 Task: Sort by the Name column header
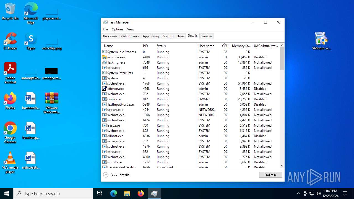(x=121, y=46)
